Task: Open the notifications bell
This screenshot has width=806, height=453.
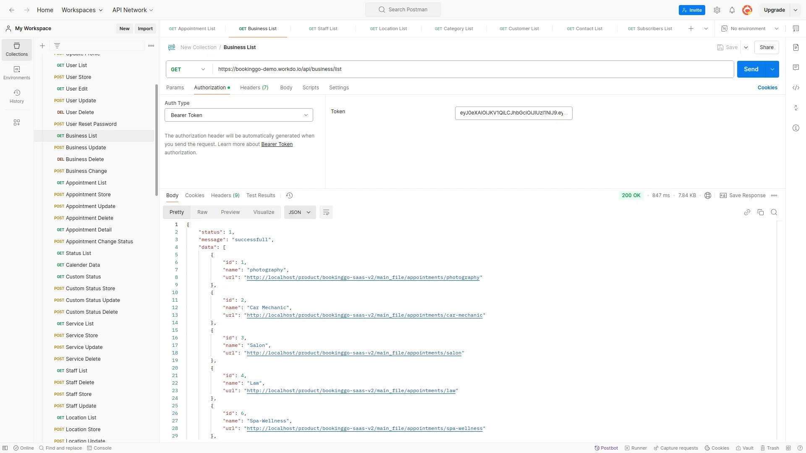Action: [x=732, y=10]
